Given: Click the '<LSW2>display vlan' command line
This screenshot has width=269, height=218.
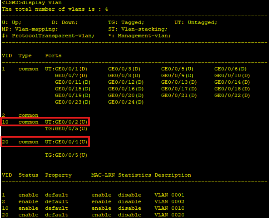Looking at the screenshot, I should (x=32, y=3).
